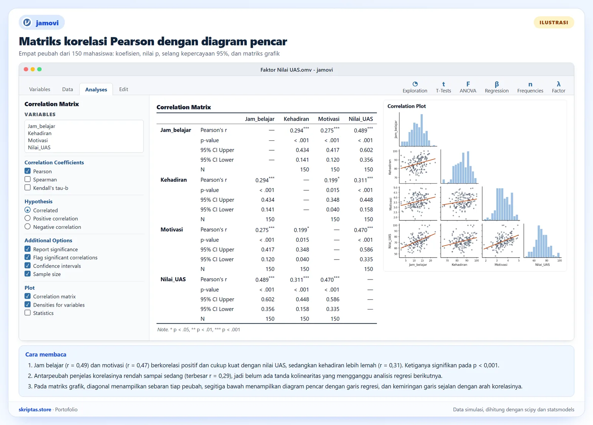The height and width of the screenshot is (425, 593).
Task: Open the Regression analysis menu
Action: click(497, 87)
